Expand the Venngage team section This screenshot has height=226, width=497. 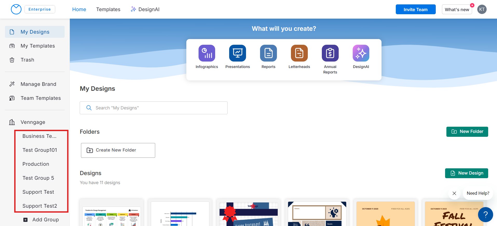(x=33, y=122)
